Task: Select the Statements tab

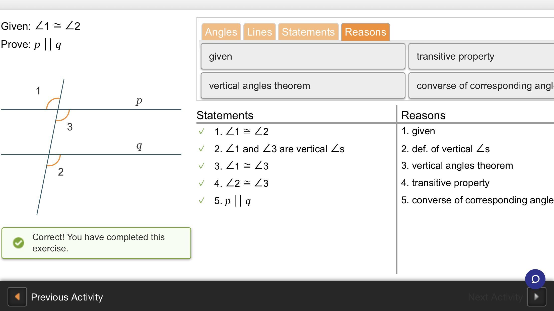Action: click(x=308, y=32)
